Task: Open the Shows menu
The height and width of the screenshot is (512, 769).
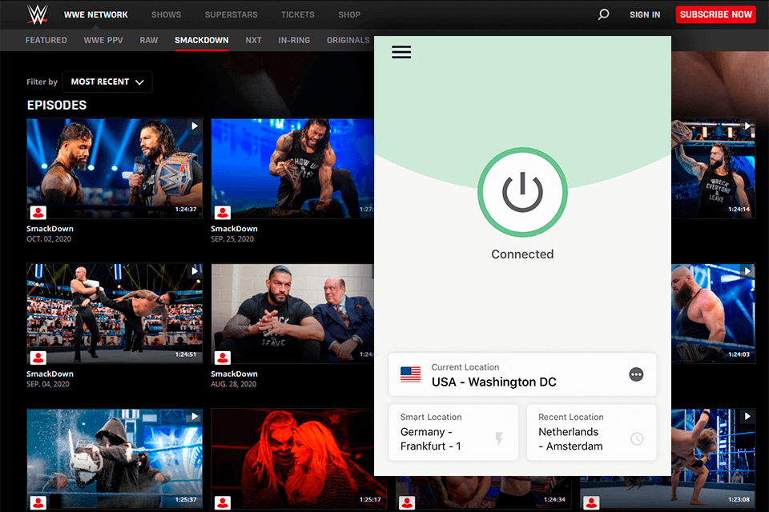Action: click(167, 14)
